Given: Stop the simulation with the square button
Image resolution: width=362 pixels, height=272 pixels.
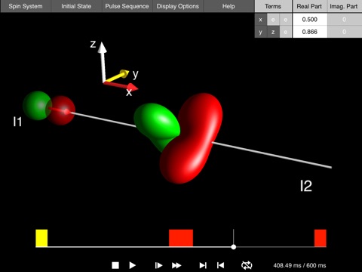Looking at the screenshot, I should point(115,265).
